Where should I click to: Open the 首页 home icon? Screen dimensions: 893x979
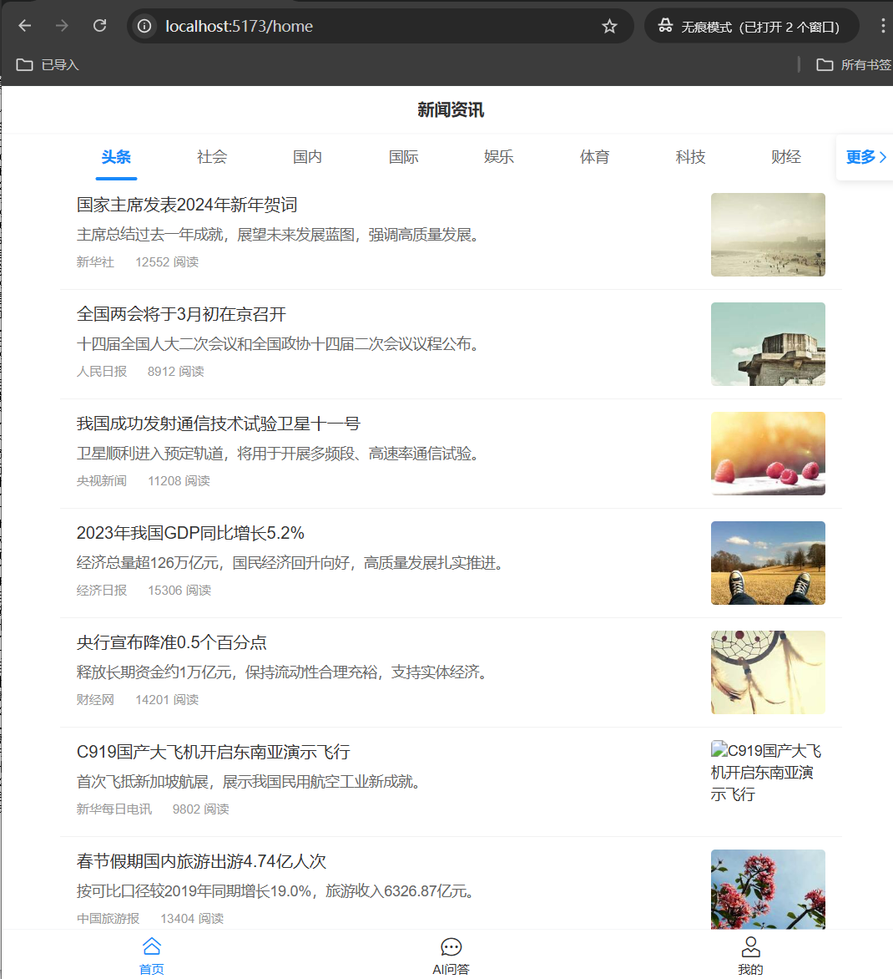pos(151,954)
